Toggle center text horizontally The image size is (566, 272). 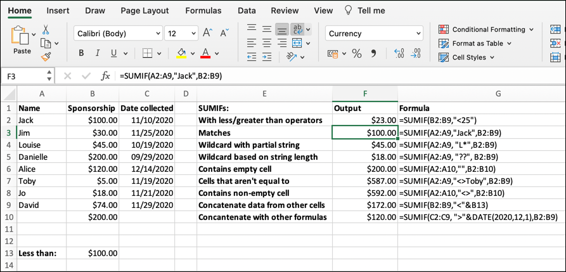(266, 43)
